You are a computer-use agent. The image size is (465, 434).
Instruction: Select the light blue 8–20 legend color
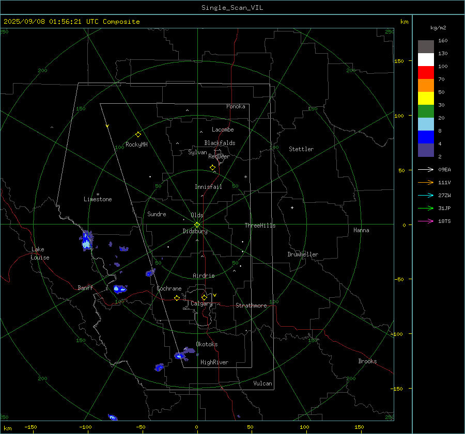tap(426, 124)
